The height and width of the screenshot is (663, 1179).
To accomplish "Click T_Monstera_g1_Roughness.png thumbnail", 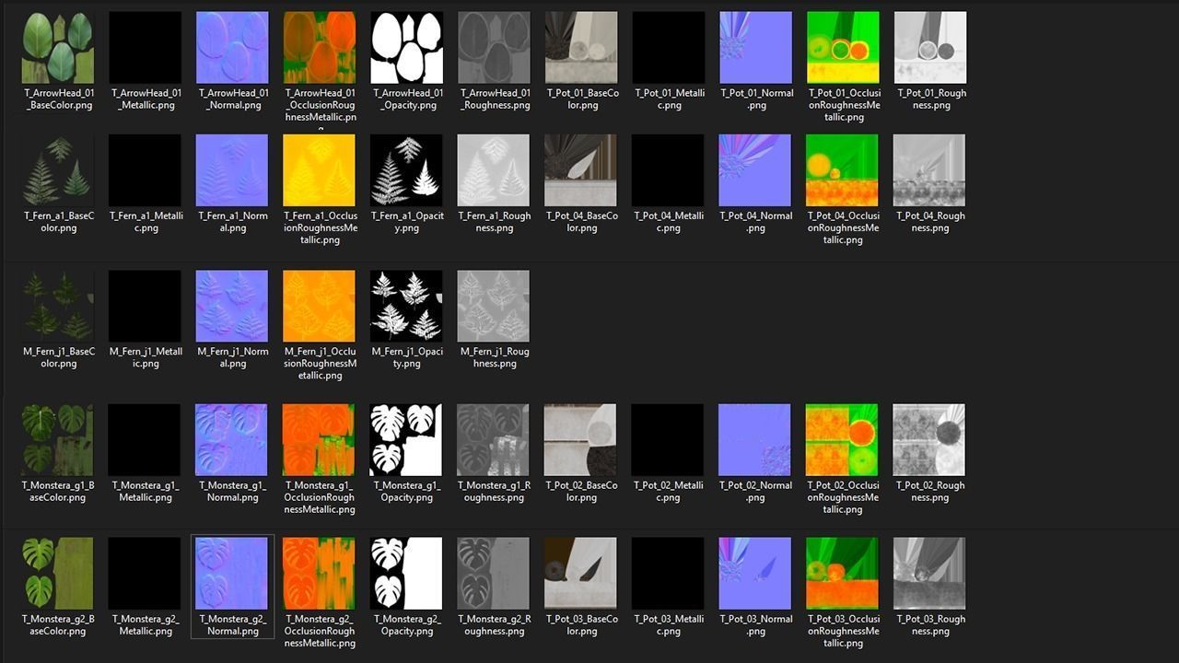I will pyautogui.click(x=495, y=440).
